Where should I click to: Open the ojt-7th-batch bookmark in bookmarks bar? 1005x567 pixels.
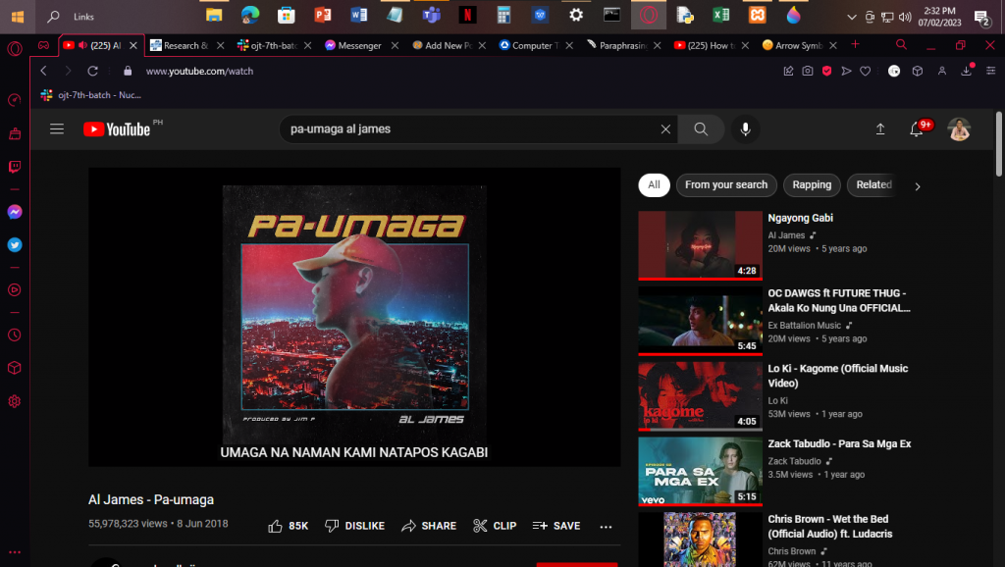pyautogui.click(x=91, y=95)
